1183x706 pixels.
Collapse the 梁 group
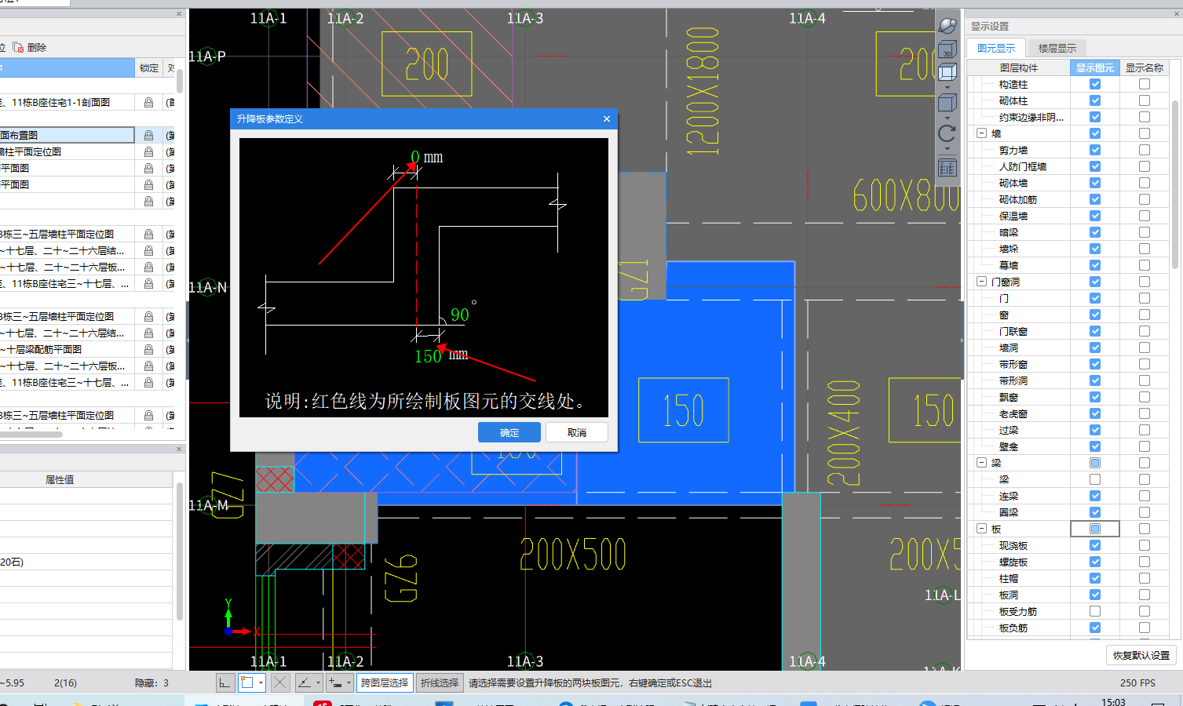coord(981,463)
